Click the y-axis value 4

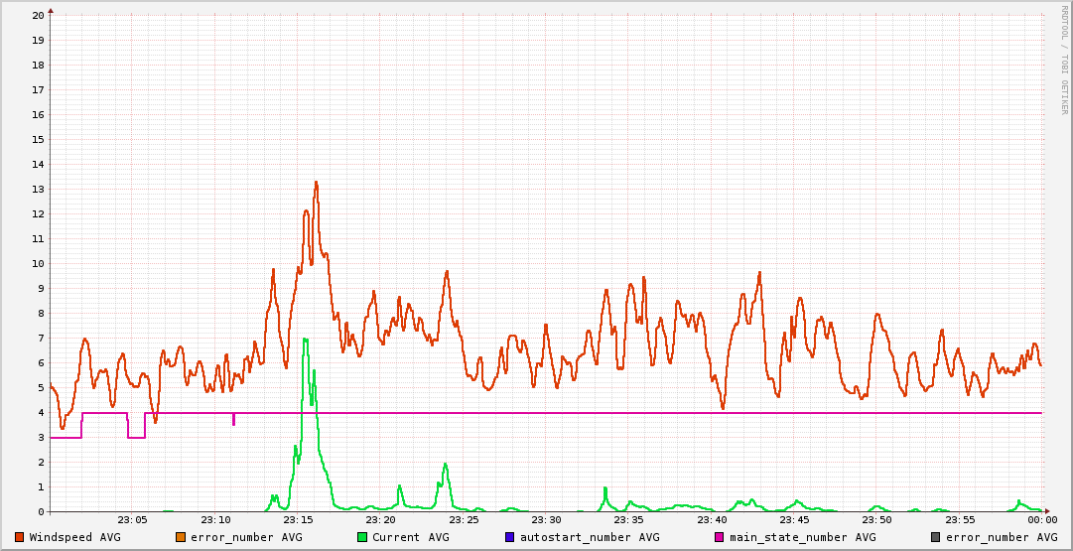41,412
